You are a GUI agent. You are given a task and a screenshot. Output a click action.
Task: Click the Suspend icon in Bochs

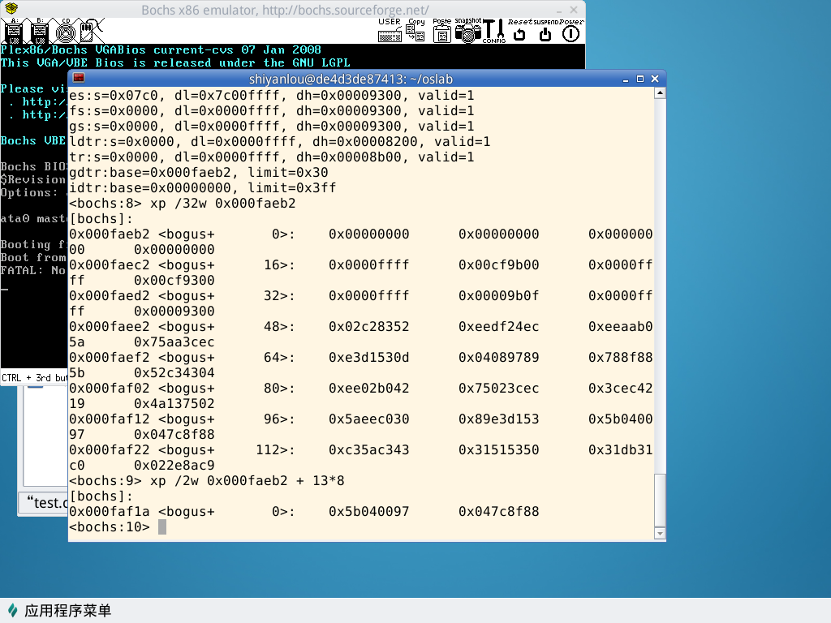point(545,32)
